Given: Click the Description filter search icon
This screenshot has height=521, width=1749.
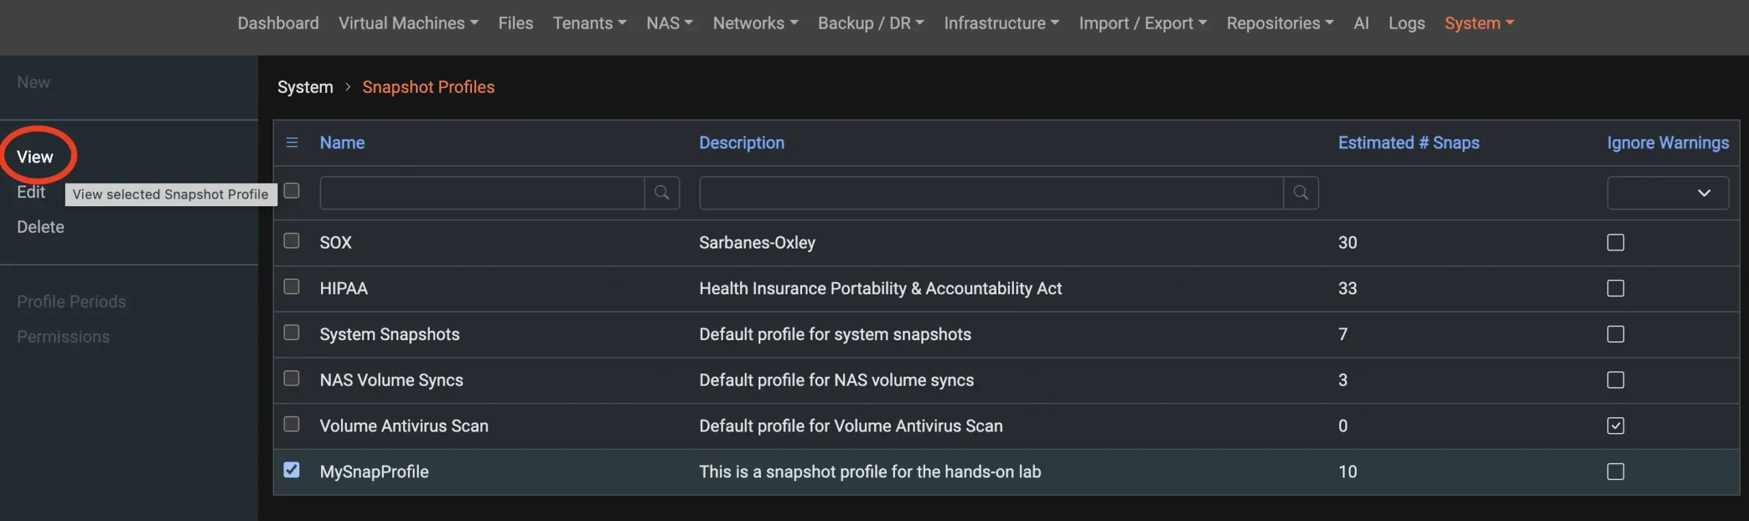Looking at the screenshot, I should 1300,193.
